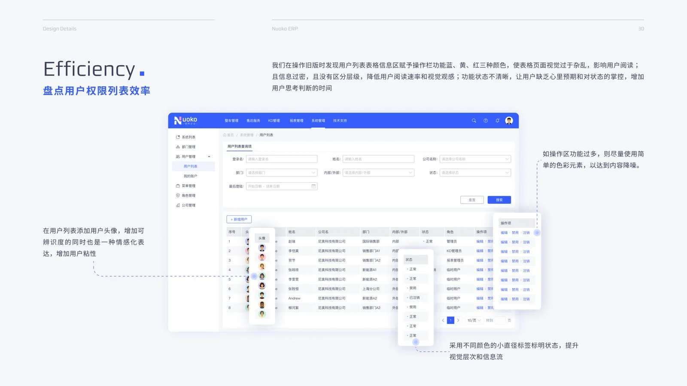Select 整车管理 in top navigation

pos(231,121)
